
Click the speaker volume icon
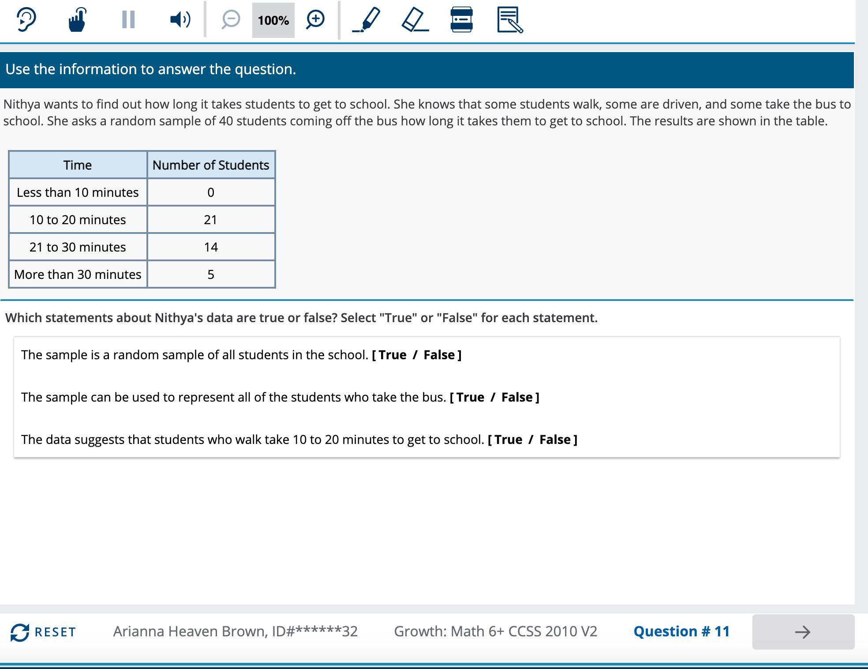180,20
